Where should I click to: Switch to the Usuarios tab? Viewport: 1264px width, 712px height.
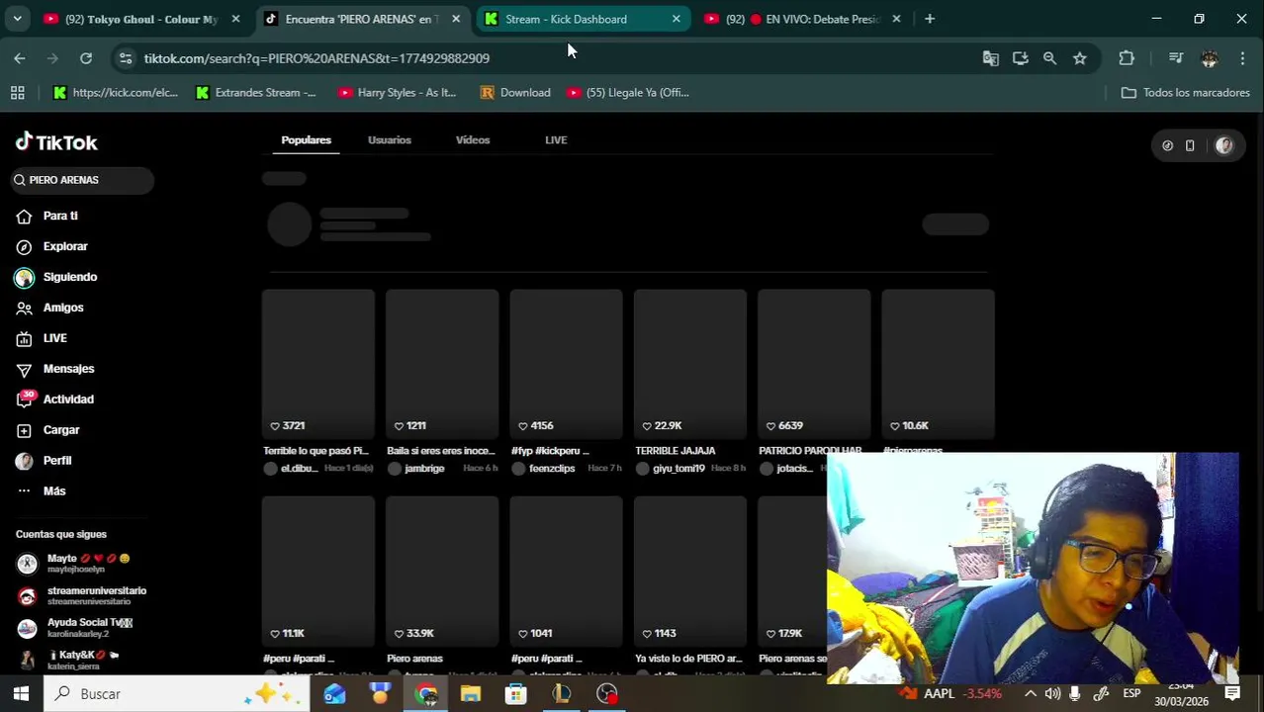click(x=389, y=139)
